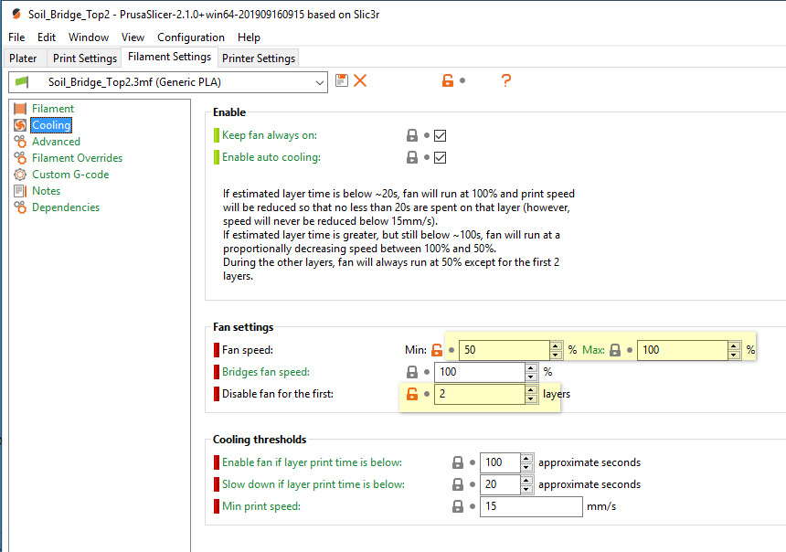786x552 pixels.
Task: Click the green flag icon in preset selector
Action: click(x=22, y=81)
